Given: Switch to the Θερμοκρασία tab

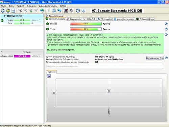Looking at the screenshot, I should (74, 19).
